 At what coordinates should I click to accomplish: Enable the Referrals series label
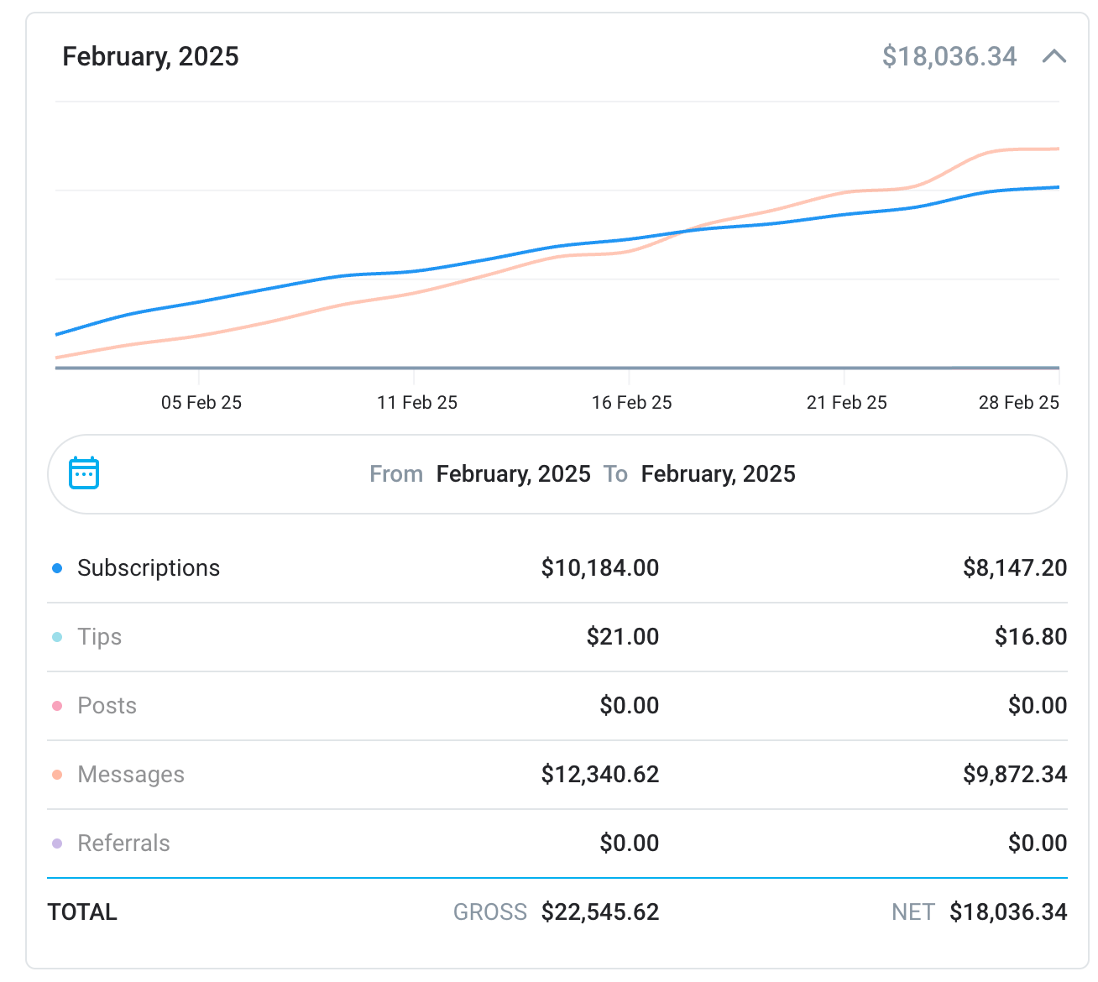coord(123,844)
